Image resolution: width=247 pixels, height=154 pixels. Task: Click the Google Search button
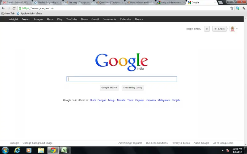point(109,88)
